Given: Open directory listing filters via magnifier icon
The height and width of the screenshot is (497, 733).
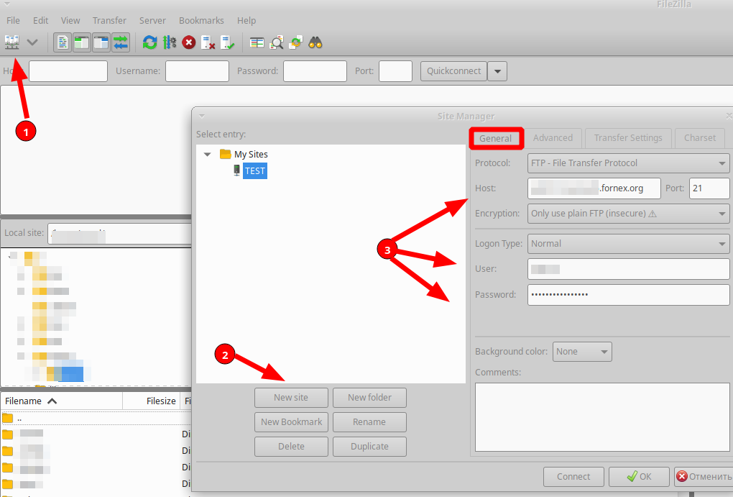Looking at the screenshot, I should click(276, 42).
